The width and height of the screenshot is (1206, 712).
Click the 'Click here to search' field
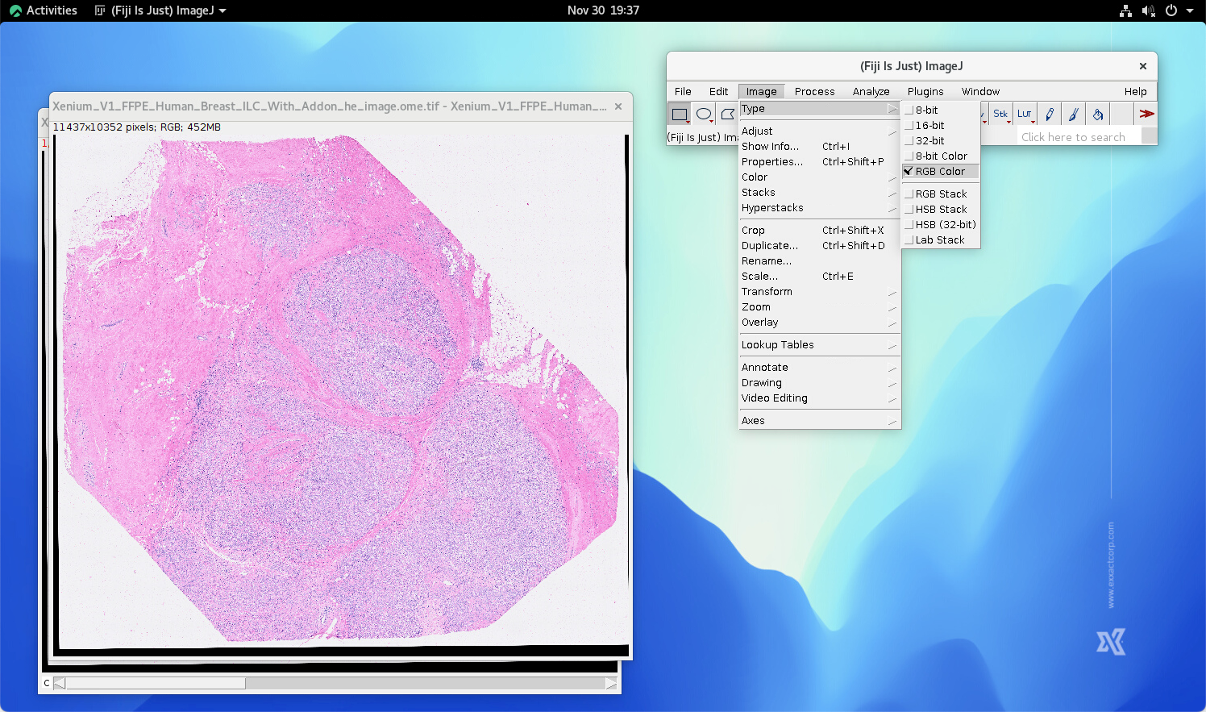[x=1079, y=137]
